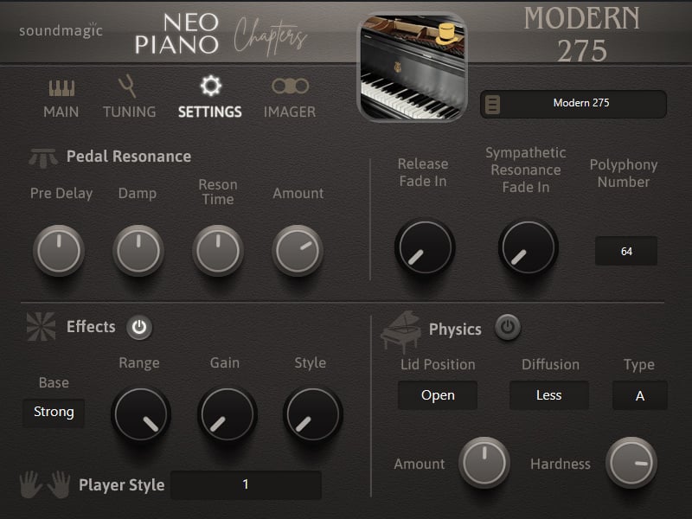Click the Effects heading text
692x519 pixels.
coord(91,327)
